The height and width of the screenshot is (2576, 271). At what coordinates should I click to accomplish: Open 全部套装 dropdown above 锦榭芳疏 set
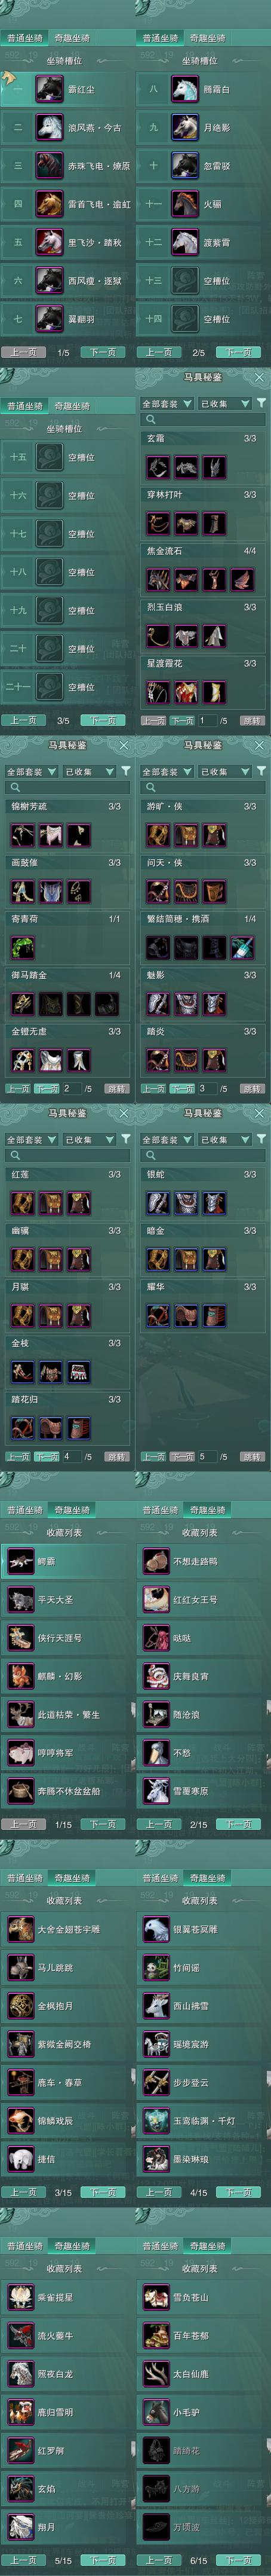tap(30, 771)
